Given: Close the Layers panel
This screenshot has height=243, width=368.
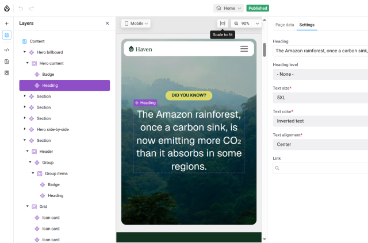Looking at the screenshot, I should point(108,23).
